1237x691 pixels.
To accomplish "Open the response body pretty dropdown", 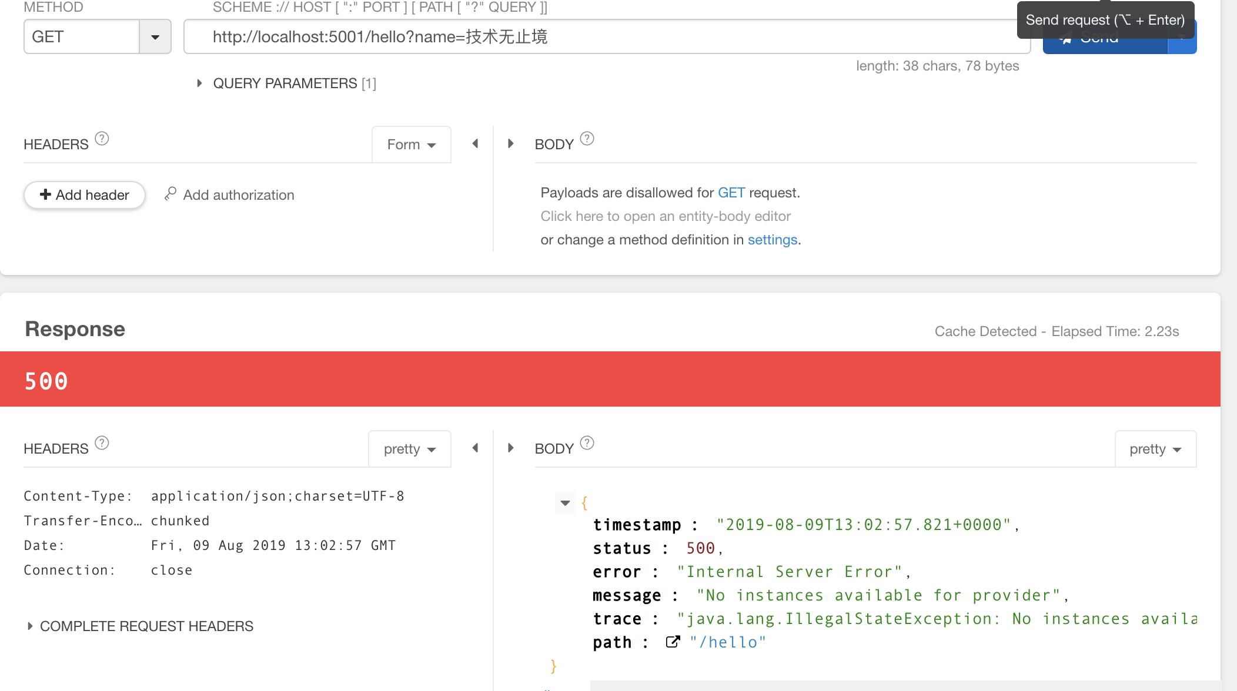I will coord(1154,448).
